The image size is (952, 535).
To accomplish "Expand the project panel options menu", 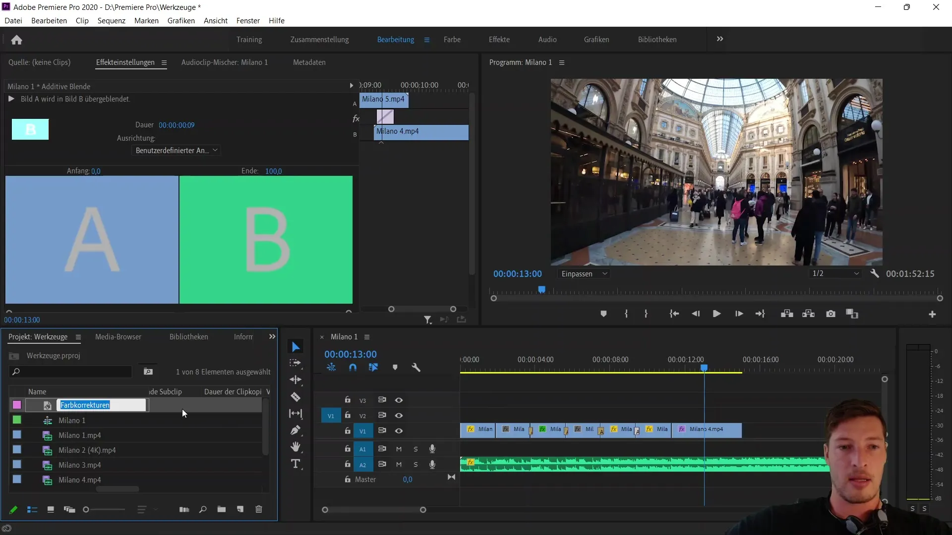I will pyautogui.click(x=77, y=336).
